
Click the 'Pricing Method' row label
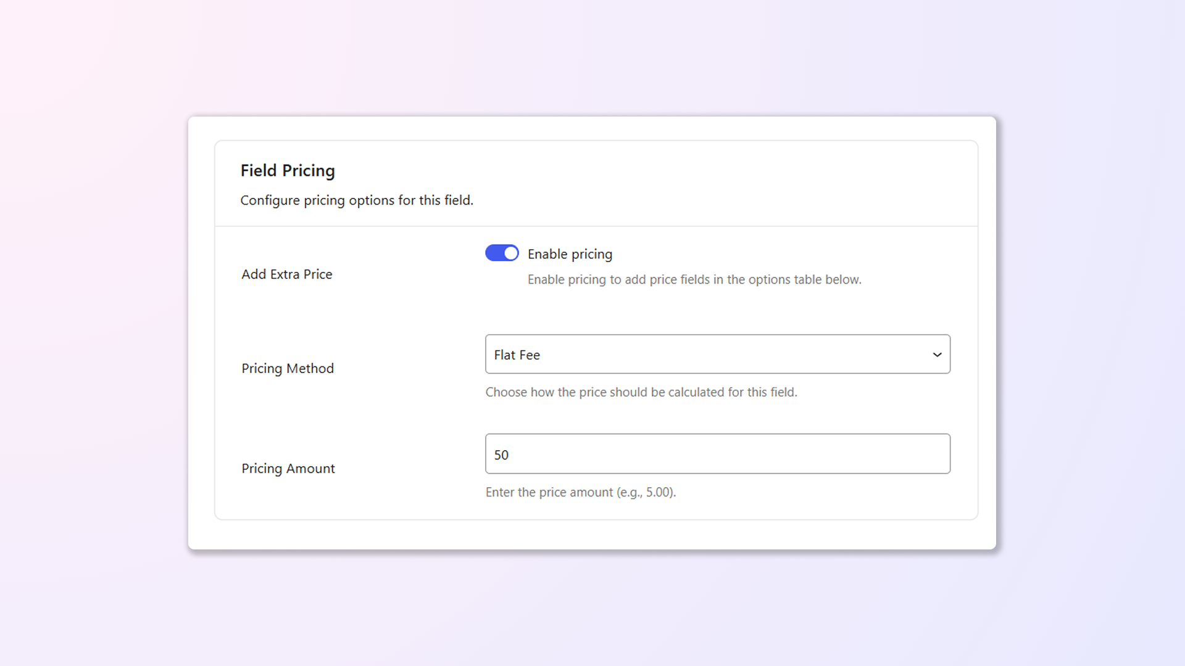[288, 369]
